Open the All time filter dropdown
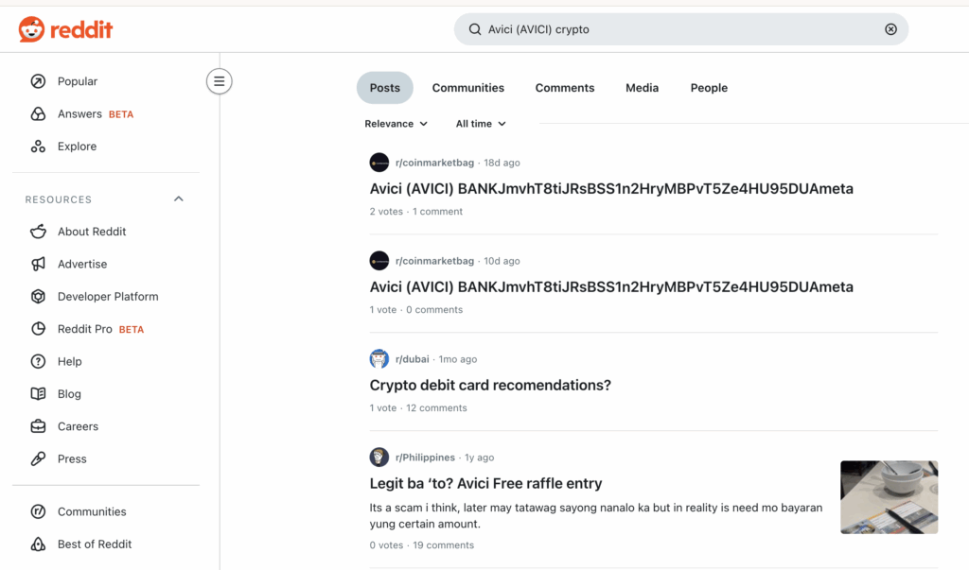Viewport: 969px width, 570px height. pos(481,124)
